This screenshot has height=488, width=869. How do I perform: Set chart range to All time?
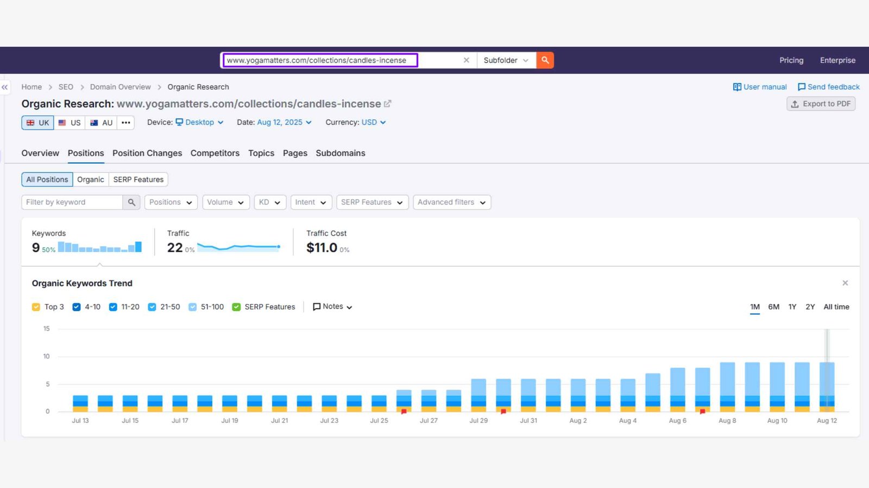point(836,307)
